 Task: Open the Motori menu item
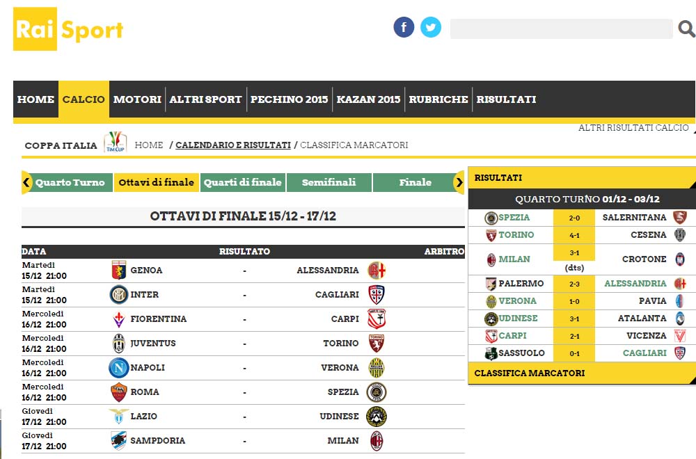click(x=137, y=99)
